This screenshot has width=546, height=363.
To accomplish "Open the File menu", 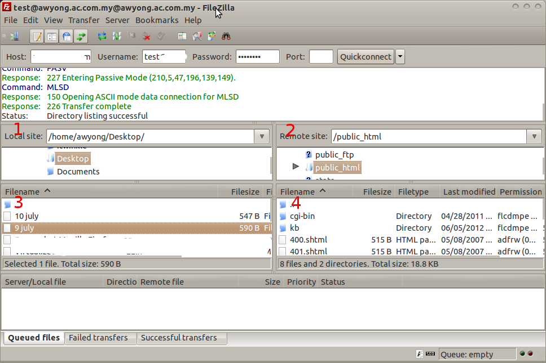I will pyautogui.click(x=11, y=20).
